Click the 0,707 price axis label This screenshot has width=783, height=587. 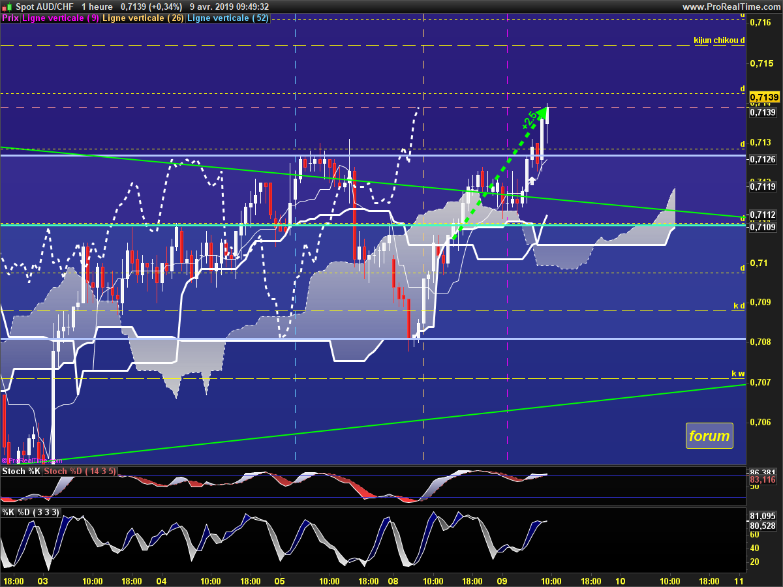pos(761,382)
